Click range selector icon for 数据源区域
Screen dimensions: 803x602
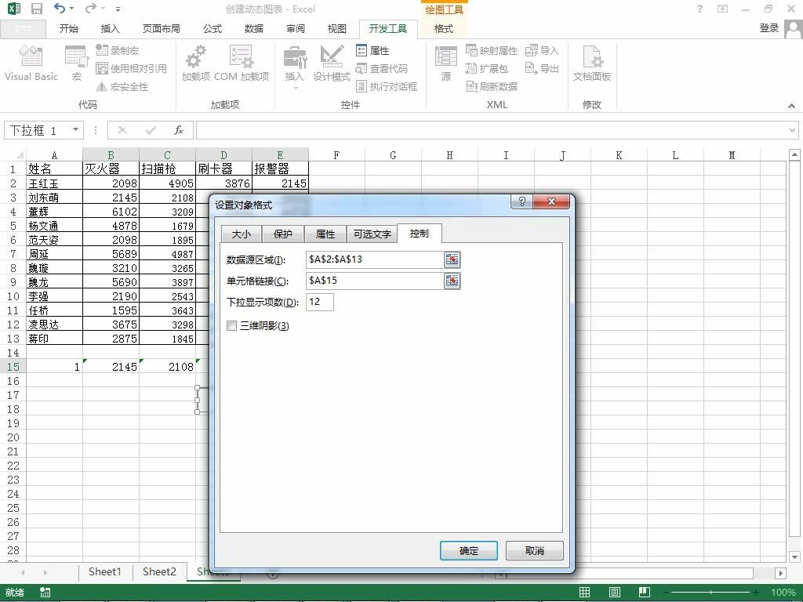pos(452,259)
